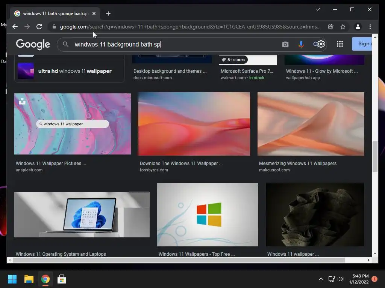
Task: Click the vertical scrollbar down arrow
Action: click(x=375, y=254)
